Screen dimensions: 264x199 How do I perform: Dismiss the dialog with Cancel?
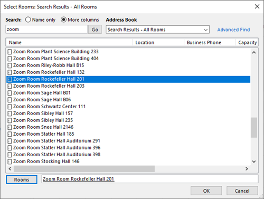coord(242,191)
